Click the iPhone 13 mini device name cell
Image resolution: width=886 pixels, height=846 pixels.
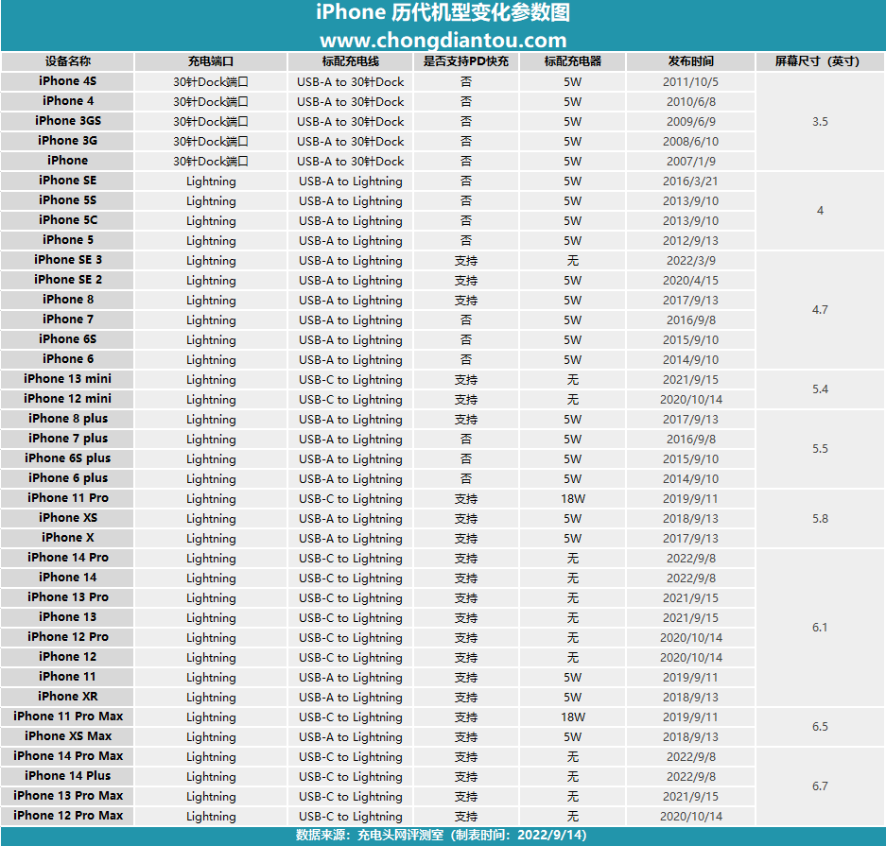pyautogui.click(x=67, y=379)
